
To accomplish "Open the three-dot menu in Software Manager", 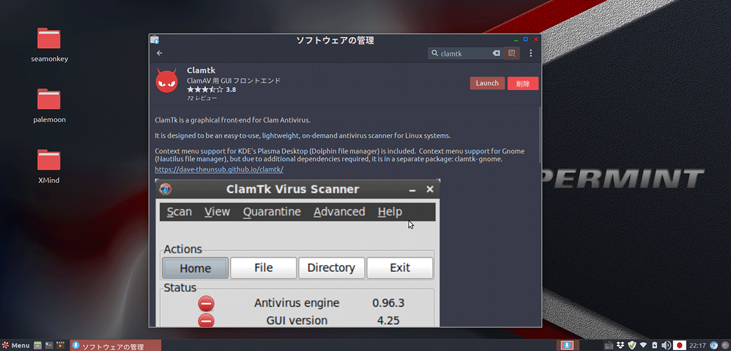I will click(x=531, y=53).
